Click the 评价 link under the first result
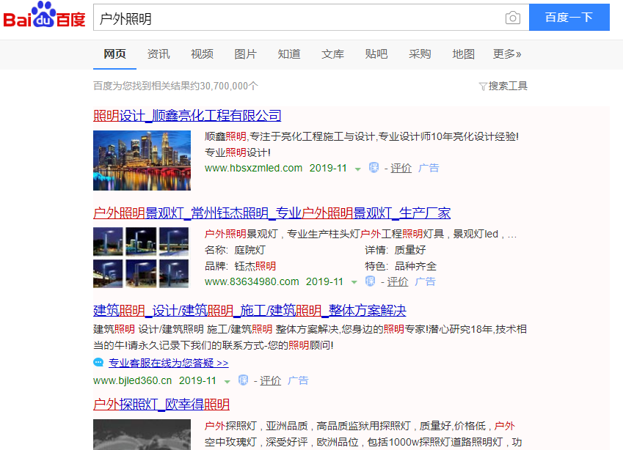The image size is (623, 450). 401,167
